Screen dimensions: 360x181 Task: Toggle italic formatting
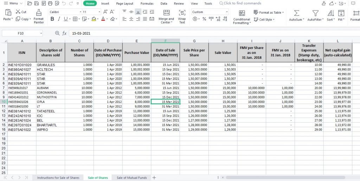tap(59, 19)
